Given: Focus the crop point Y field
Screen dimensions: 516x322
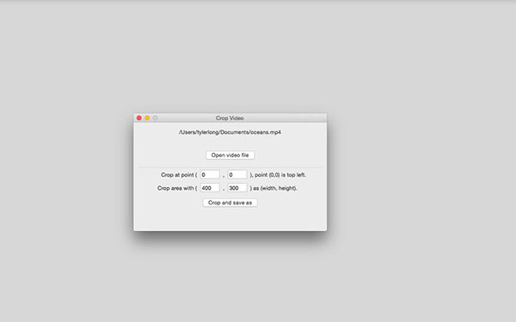Looking at the screenshot, I should click(237, 174).
